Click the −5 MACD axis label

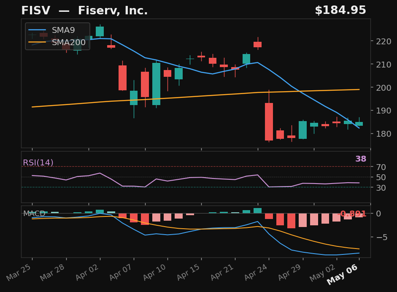(381, 237)
